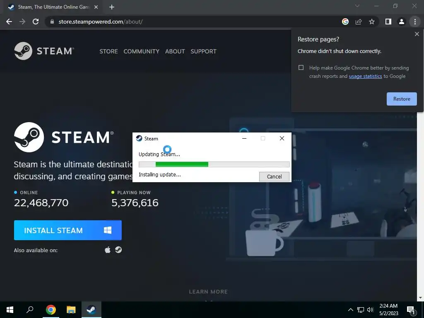Click the playing now count 5,376,616
424x318 pixels.
click(135, 203)
